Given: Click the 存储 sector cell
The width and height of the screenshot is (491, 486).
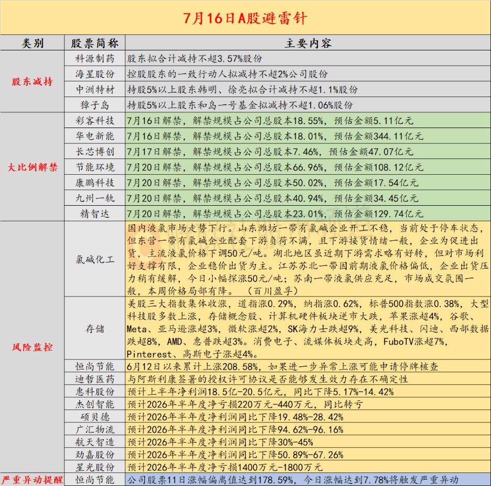Looking at the screenshot, I should pos(94,329).
